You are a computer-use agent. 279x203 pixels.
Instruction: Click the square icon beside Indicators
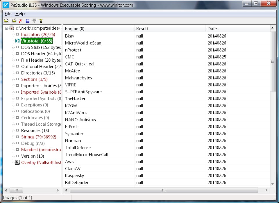coord(17,34)
